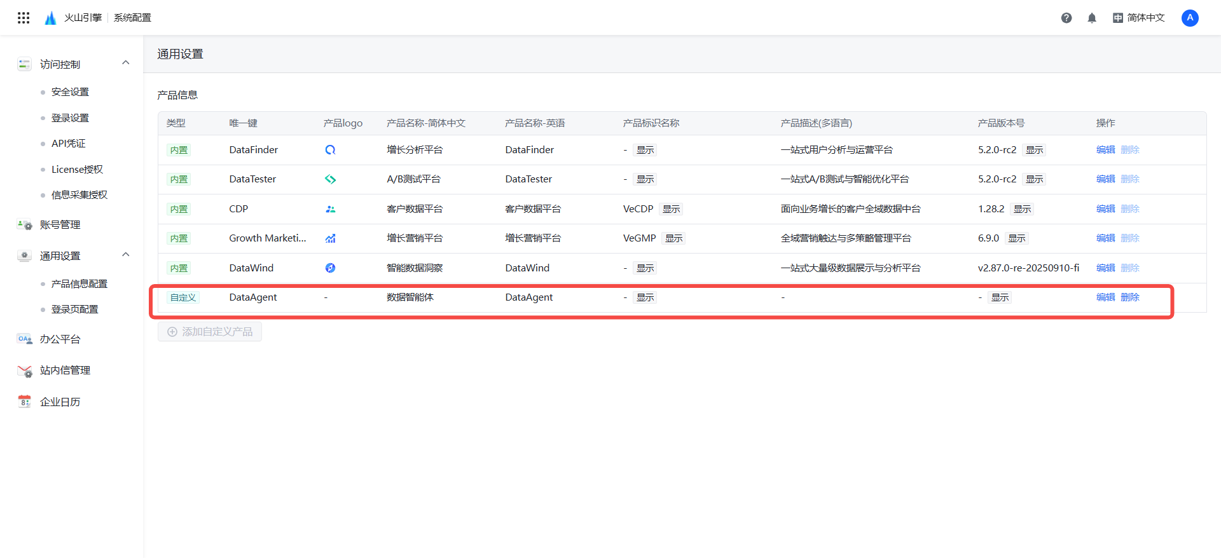
Task: Collapse the 通用设置 sidebar section
Action: [x=126, y=255]
